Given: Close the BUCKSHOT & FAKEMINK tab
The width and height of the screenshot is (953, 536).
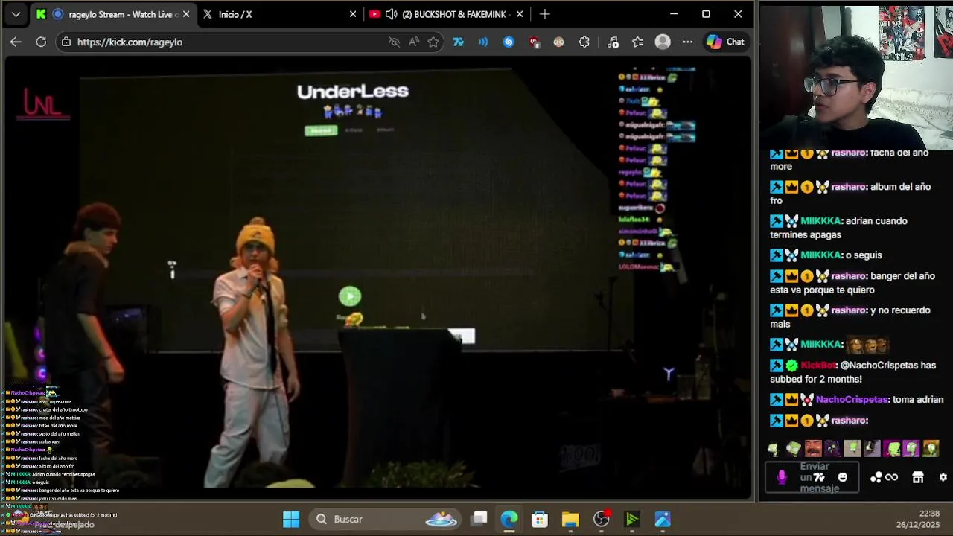Looking at the screenshot, I should coord(519,14).
